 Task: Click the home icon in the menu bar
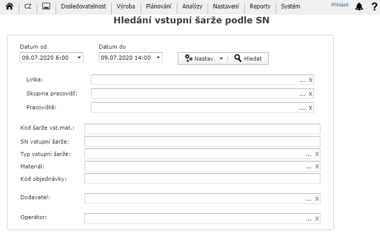click(x=9, y=7)
